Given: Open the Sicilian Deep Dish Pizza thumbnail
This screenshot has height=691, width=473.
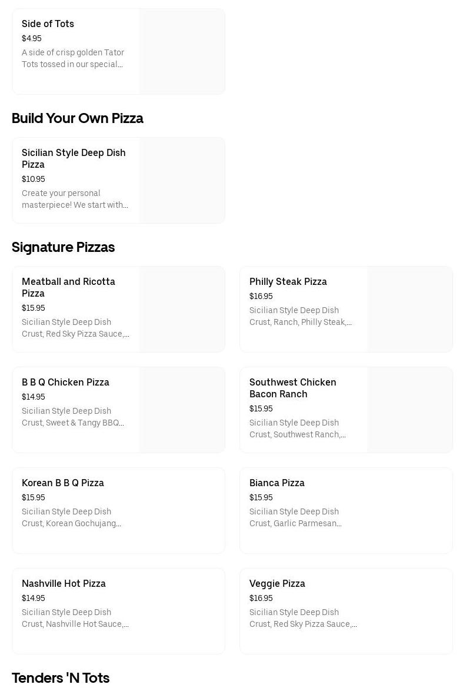Looking at the screenshot, I should pos(182,181).
